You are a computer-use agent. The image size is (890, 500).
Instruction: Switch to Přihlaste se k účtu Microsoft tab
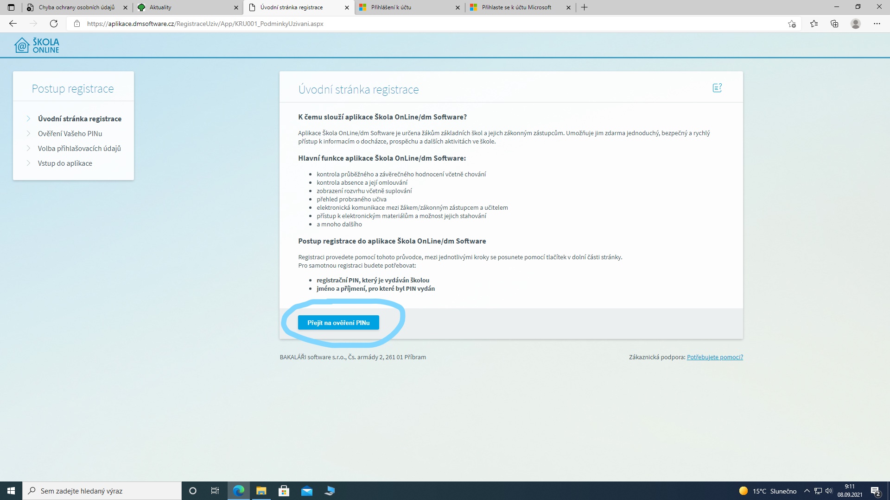520,7
